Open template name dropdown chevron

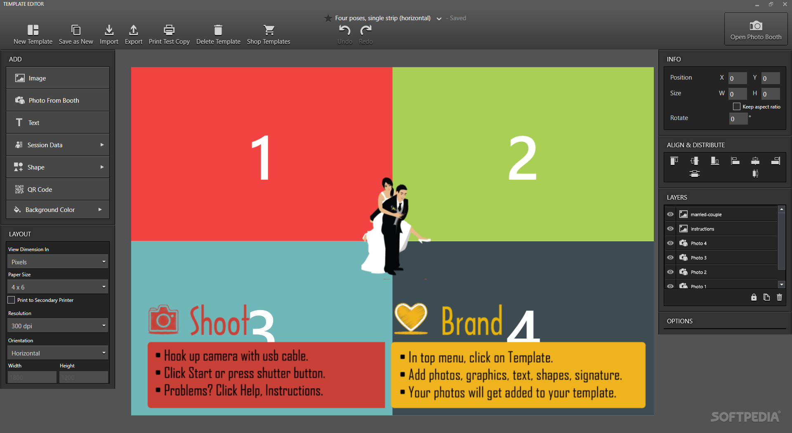[439, 19]
